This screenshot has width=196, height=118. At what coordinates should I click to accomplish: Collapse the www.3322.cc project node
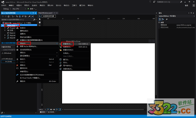pyautogui.click(x=3, y=25)
